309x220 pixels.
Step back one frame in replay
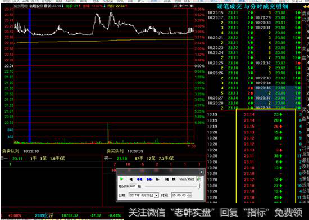pyautogui.click(x=131, y=179)
